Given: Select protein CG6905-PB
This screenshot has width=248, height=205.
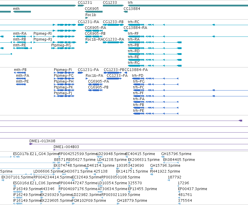Looking at the screenshot, I should click(95, 90).
